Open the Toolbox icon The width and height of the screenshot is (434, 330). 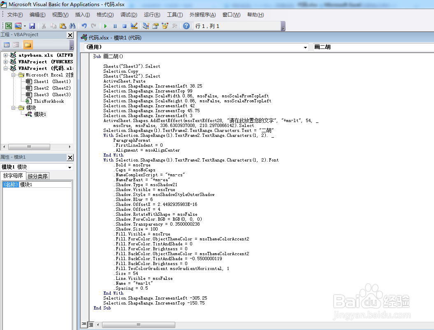174,26
